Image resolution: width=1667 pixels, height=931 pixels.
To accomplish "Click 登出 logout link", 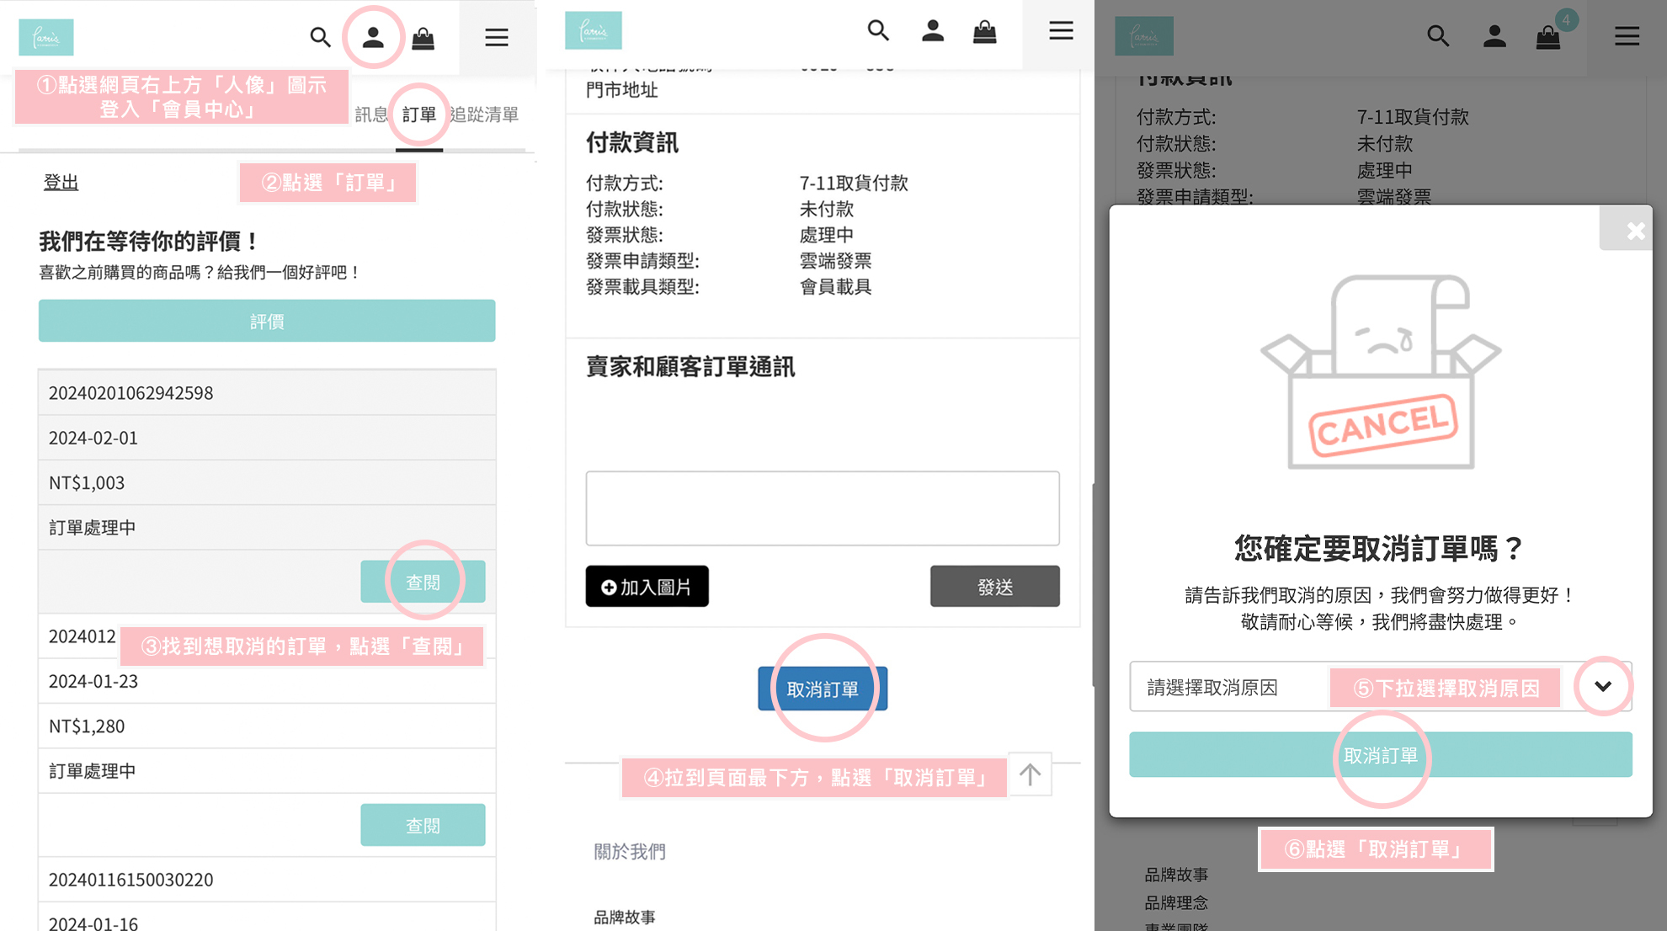I will click(x=61, y=182).
